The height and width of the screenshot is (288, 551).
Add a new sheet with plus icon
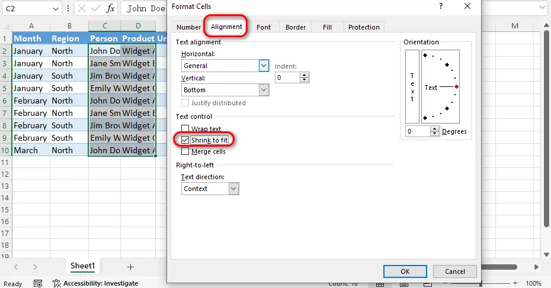130,267
